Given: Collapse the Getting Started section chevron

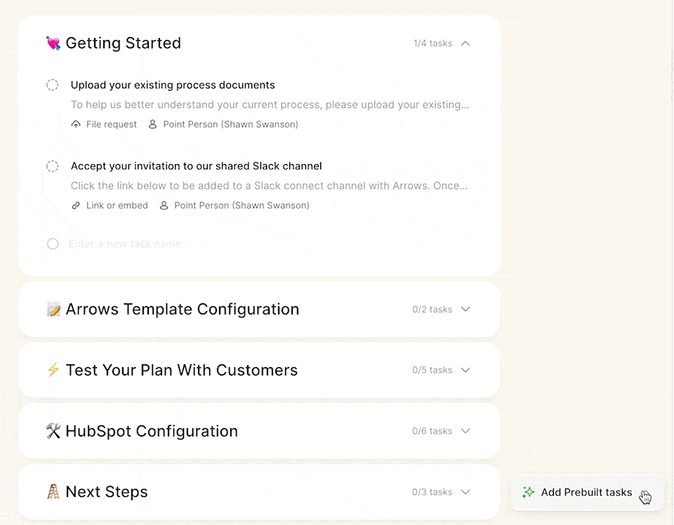Looking at the screenshot, I should (x=465, y=44).
